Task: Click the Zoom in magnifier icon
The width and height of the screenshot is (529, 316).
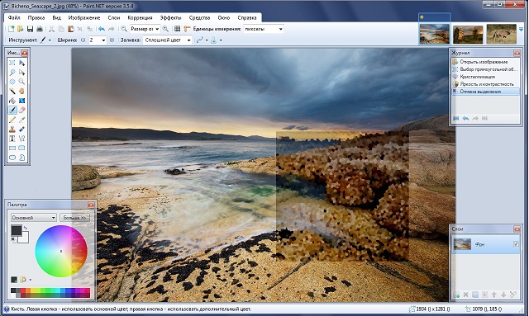Action: coord(165,29)
